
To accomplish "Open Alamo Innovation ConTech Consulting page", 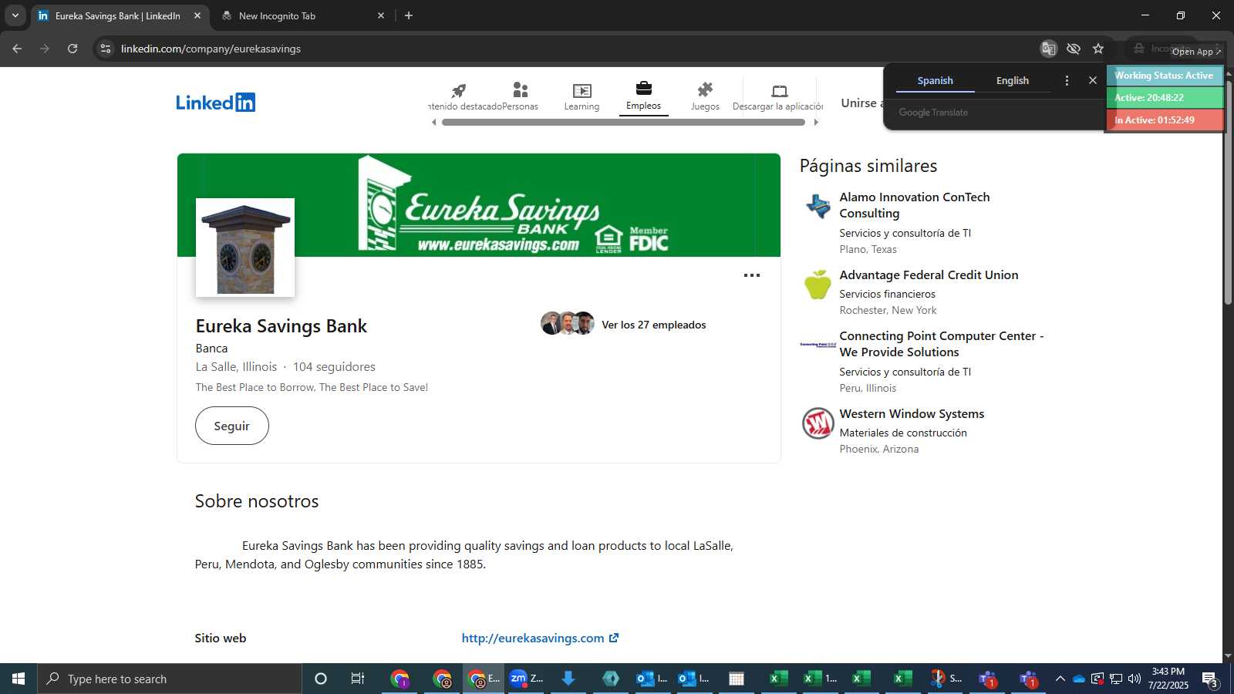I will coord(915,205).
